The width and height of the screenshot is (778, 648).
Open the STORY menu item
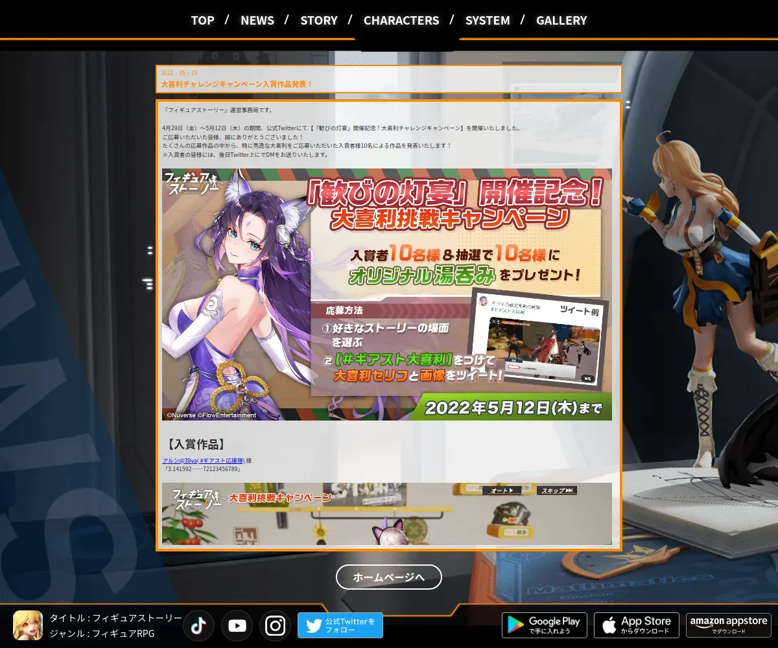click(319, 20)
